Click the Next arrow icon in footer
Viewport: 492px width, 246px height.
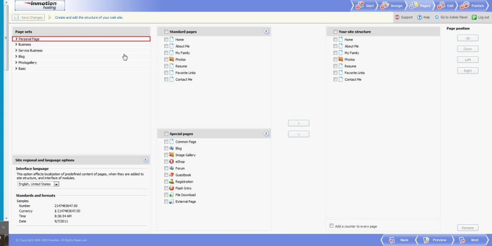click(462, 240)
